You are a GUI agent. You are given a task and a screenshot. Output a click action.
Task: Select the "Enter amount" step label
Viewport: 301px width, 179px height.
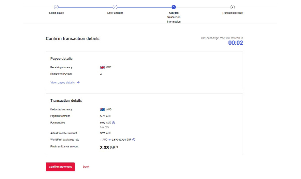(115, 13)
